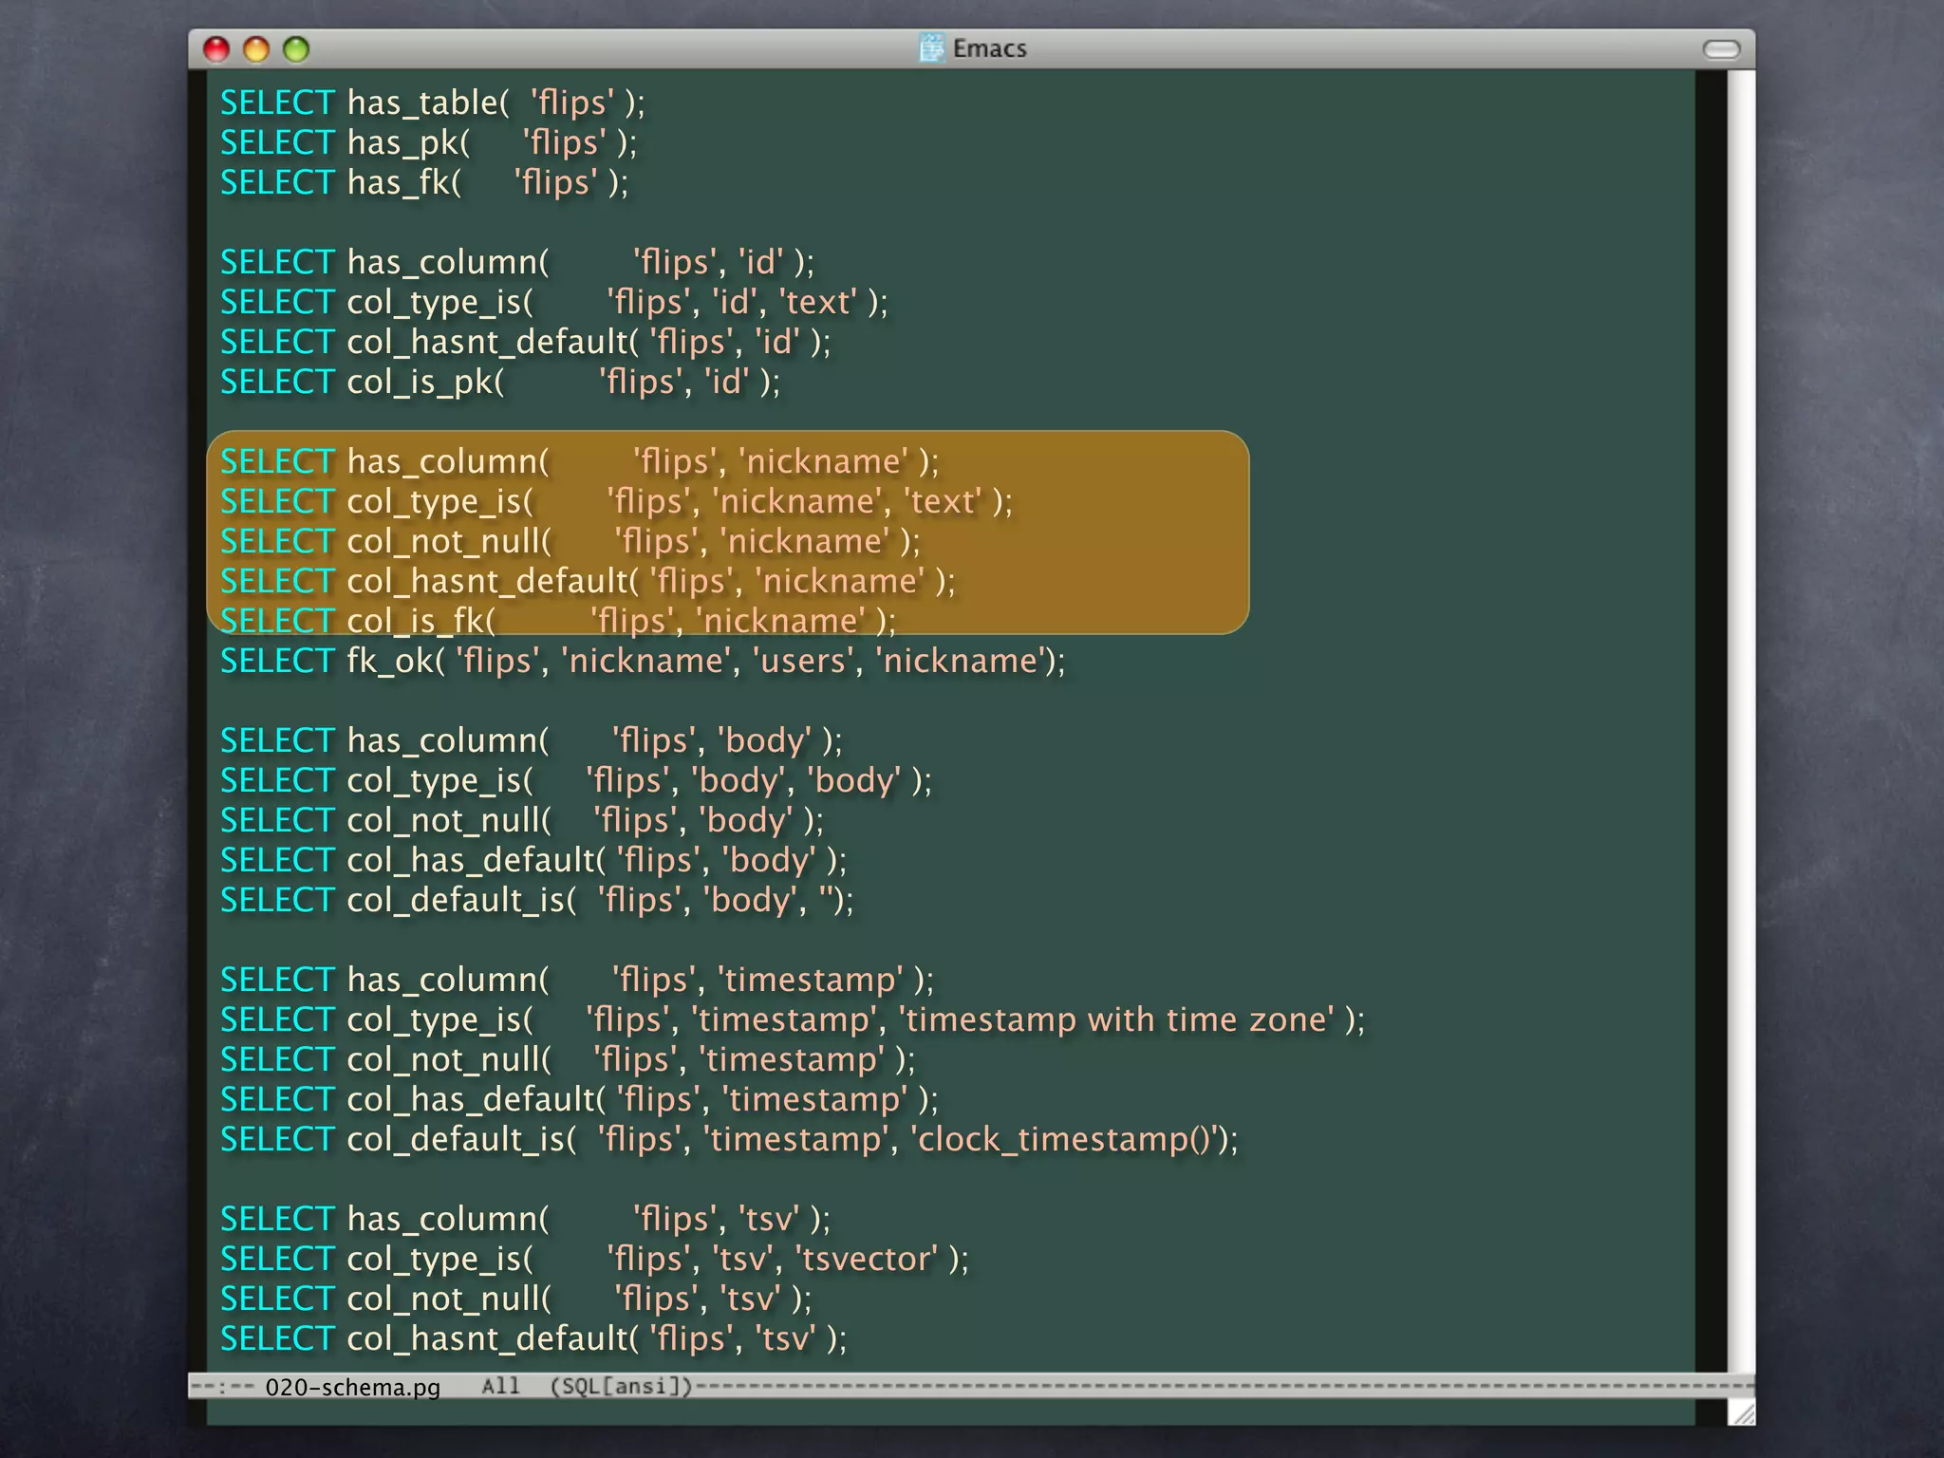
Task: Click the toolbar toggle pill button
Action: click(1721, 49)
